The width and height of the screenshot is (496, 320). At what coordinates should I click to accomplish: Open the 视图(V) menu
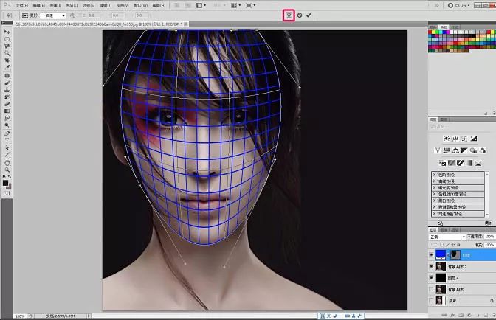click(x=123, y=5)
